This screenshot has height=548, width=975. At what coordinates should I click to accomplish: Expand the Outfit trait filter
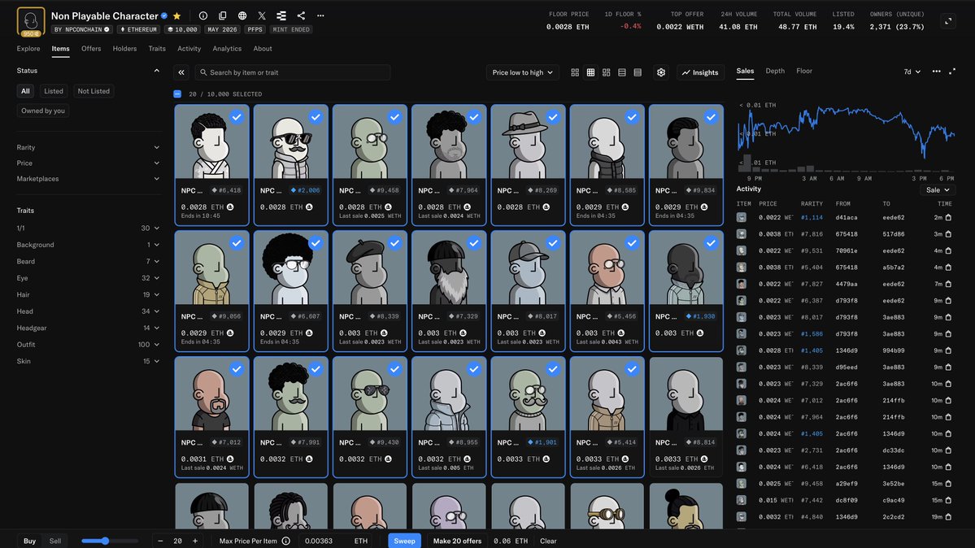(88, 345)
